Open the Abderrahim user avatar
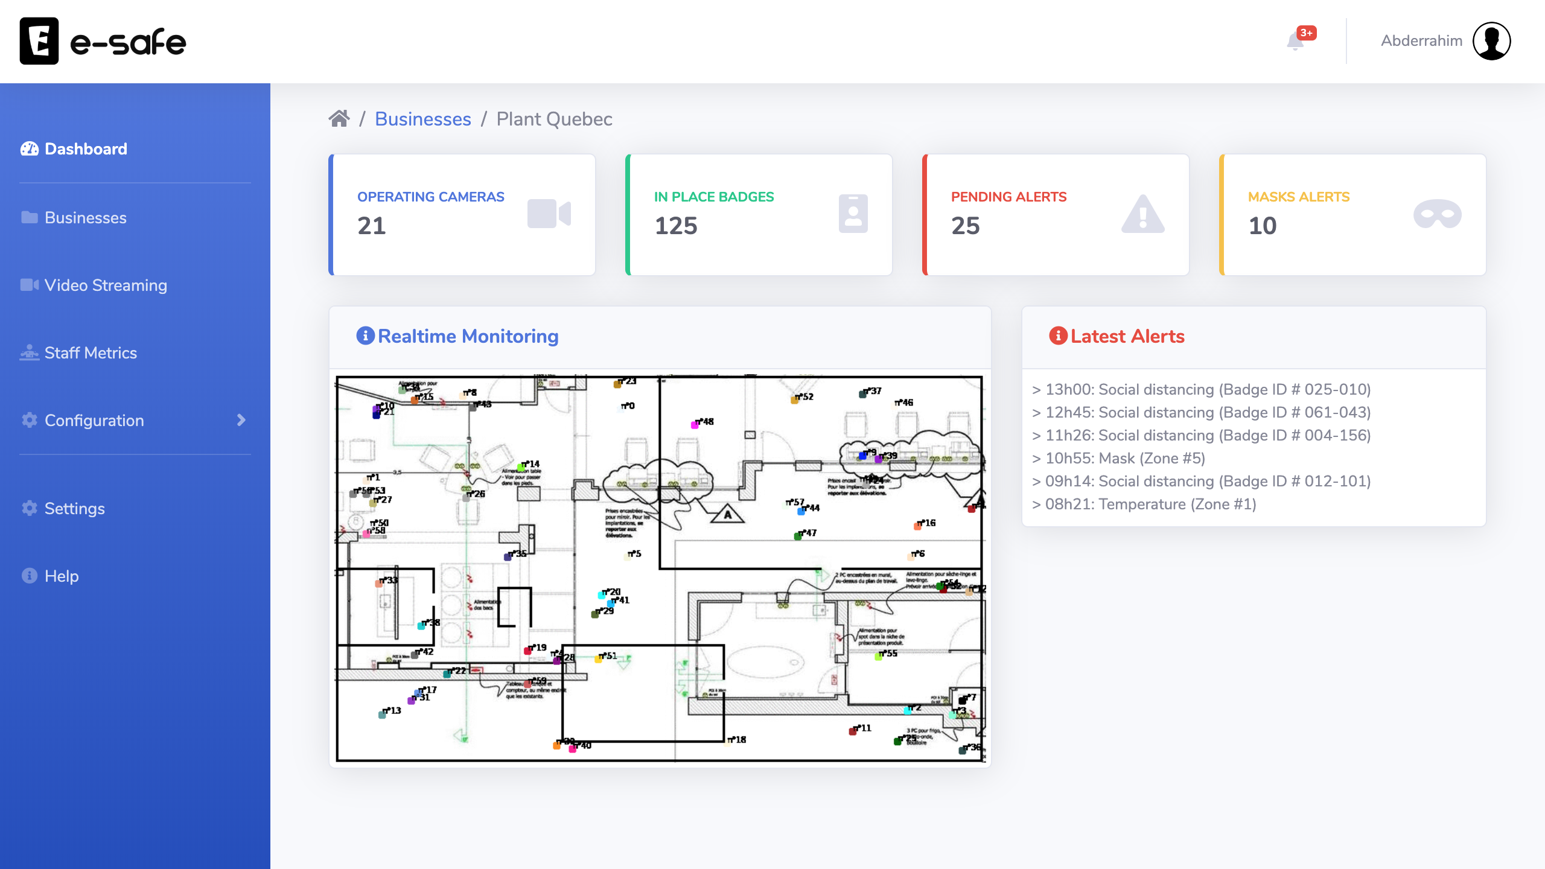The image size is (1545, 869). 1491,41
